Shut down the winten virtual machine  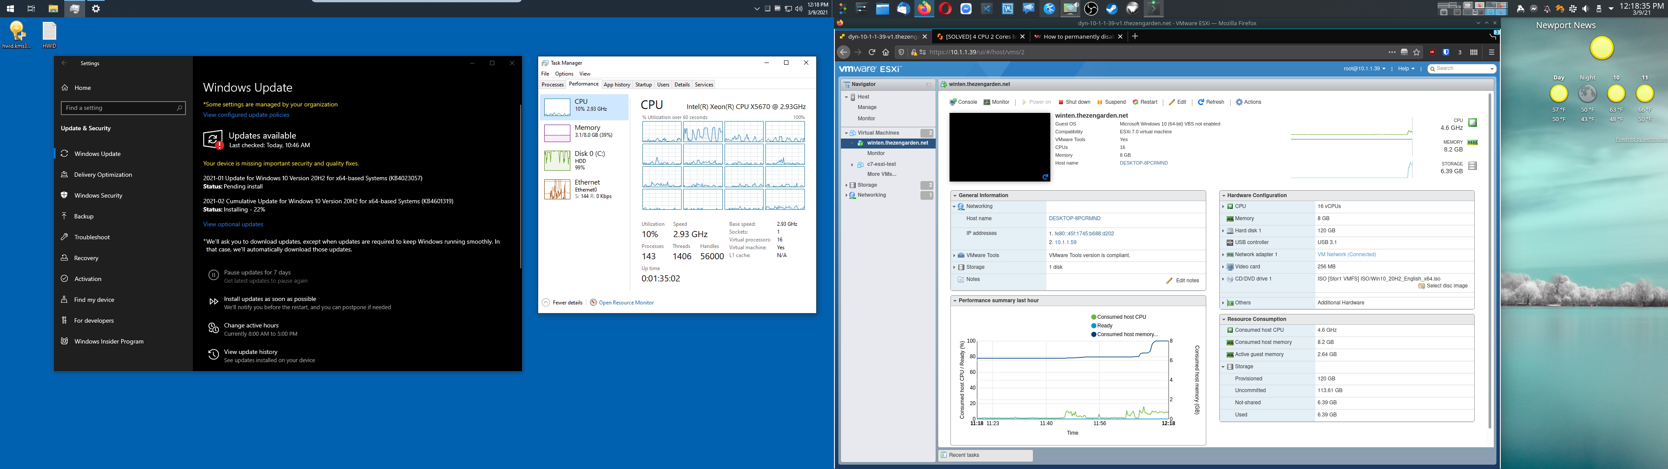click(x=1074, y=102)
